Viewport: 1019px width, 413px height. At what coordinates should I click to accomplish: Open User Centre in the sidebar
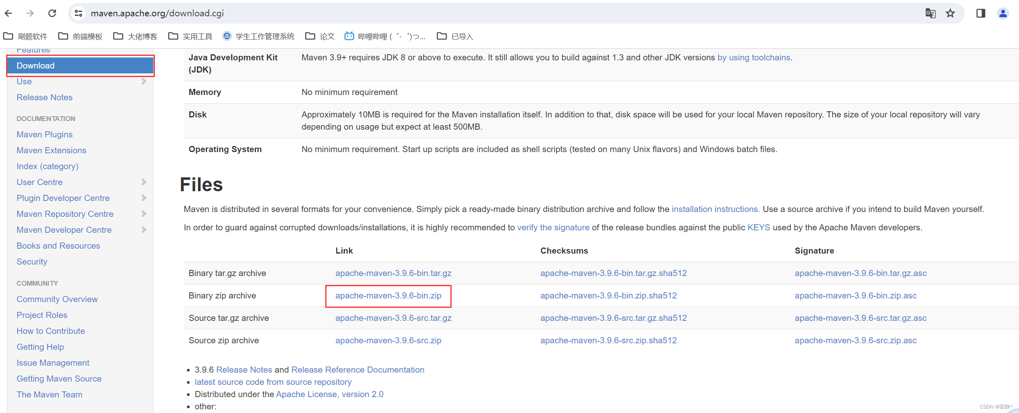point(40,182)
